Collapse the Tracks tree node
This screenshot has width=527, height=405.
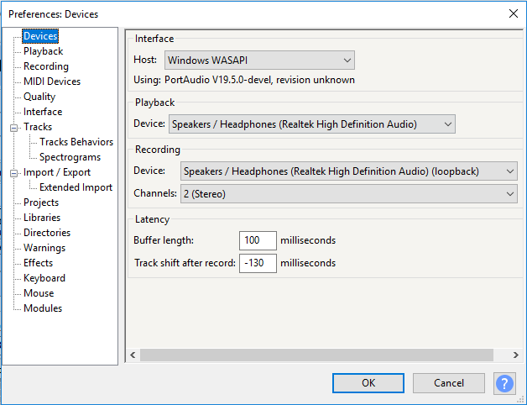(14, 128)
